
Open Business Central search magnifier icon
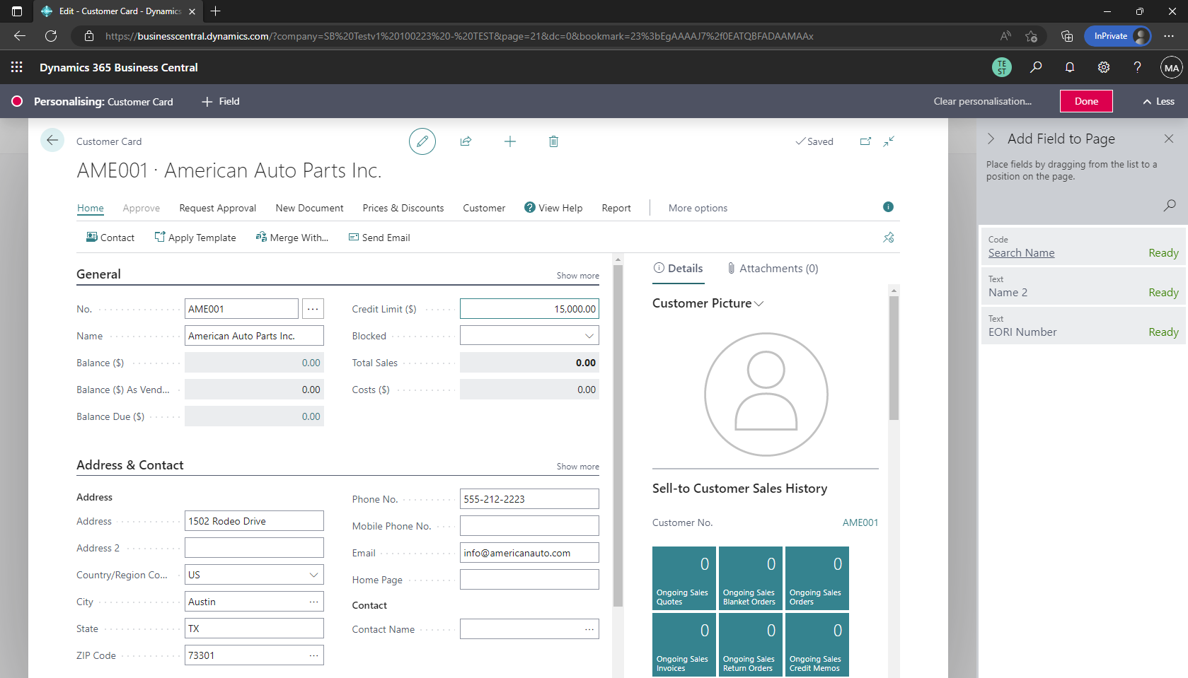(x=1036, y=67)
